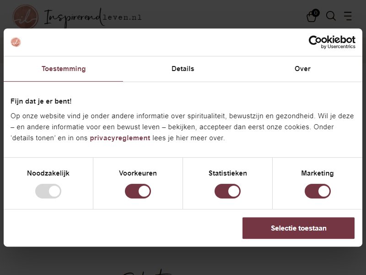The width and height of the screenshot is (366, 275).
Task: Disable the Voorkeuren cookies switch
Action: 138,191
